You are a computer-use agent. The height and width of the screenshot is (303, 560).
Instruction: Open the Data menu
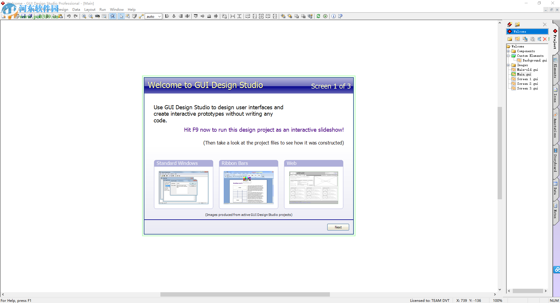pyautogui.click(x=76, y=10)
